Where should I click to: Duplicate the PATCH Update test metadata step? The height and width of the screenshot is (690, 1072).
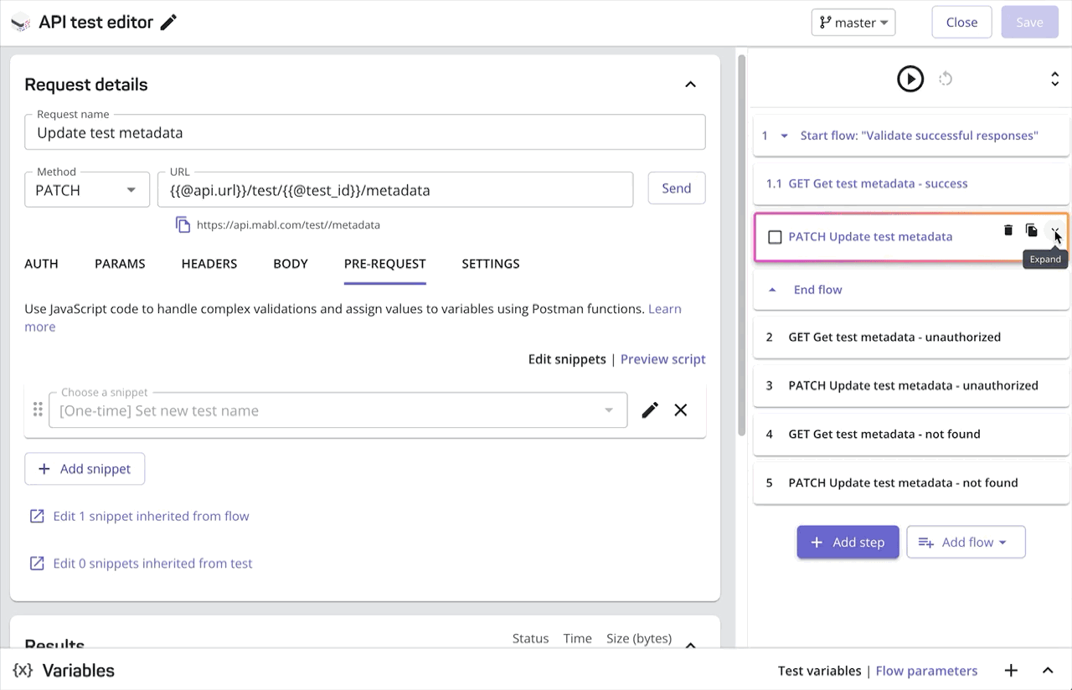click(1031, 231)
